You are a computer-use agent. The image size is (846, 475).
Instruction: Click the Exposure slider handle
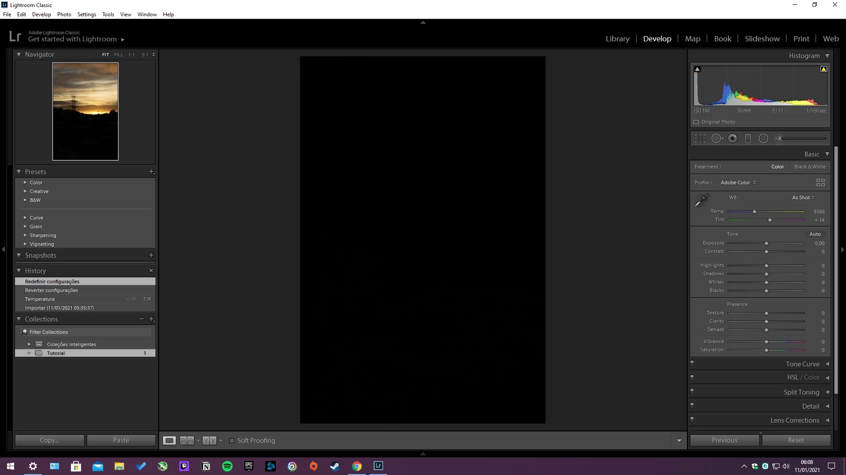766,243
